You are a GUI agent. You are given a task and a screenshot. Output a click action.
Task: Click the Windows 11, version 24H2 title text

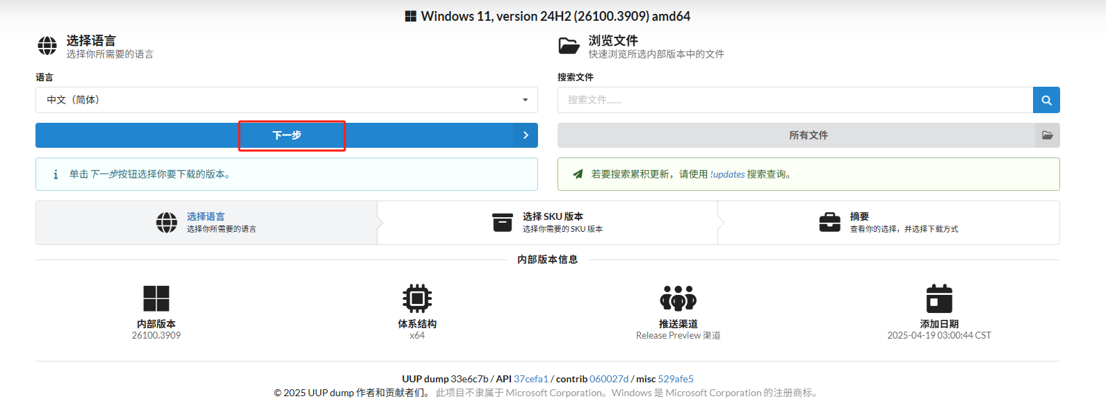coord(555,16)
